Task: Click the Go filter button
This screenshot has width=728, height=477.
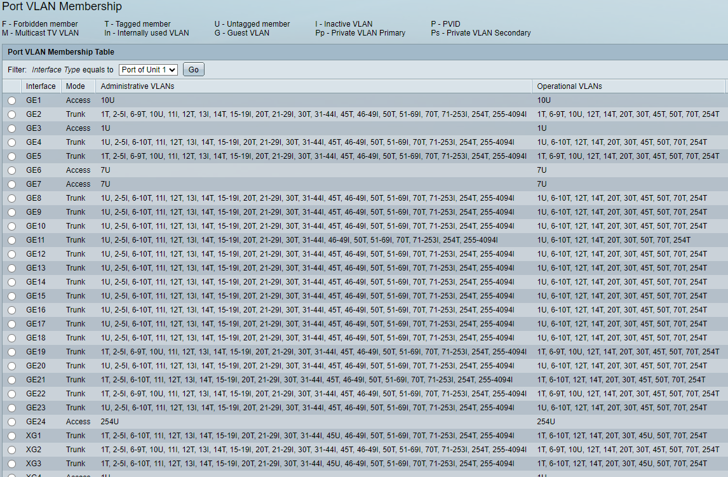Action: coord(193,70)
